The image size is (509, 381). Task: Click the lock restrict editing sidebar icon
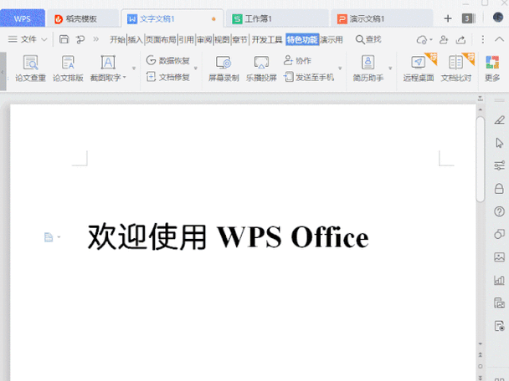coord(499,189)
